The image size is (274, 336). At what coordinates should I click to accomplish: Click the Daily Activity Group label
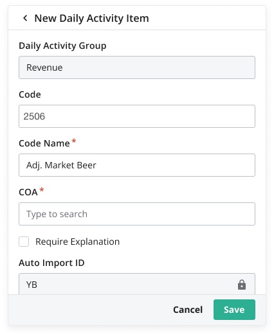tap(62, 46)
